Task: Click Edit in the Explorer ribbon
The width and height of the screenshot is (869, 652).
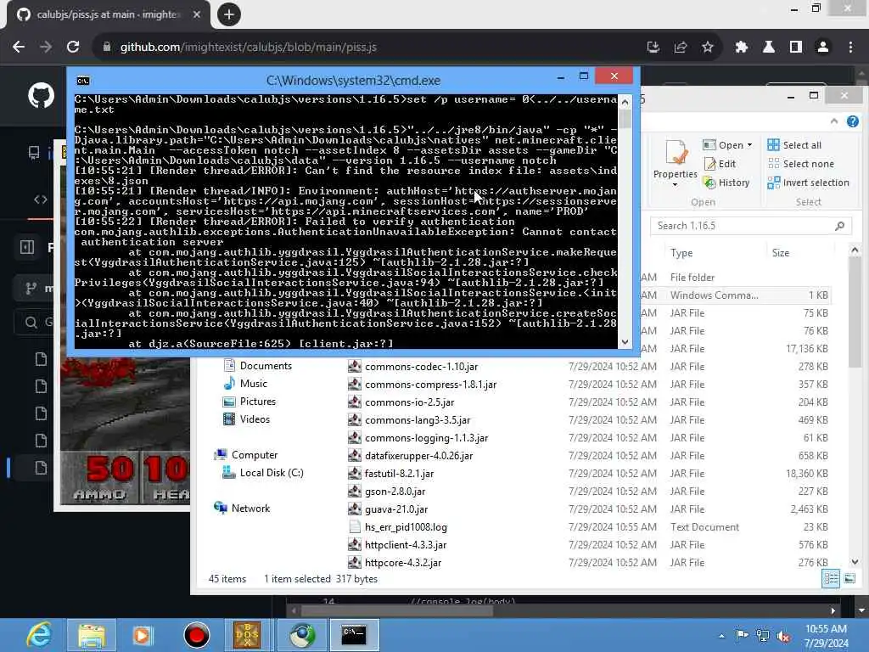Action: click(x=720, y=164)
